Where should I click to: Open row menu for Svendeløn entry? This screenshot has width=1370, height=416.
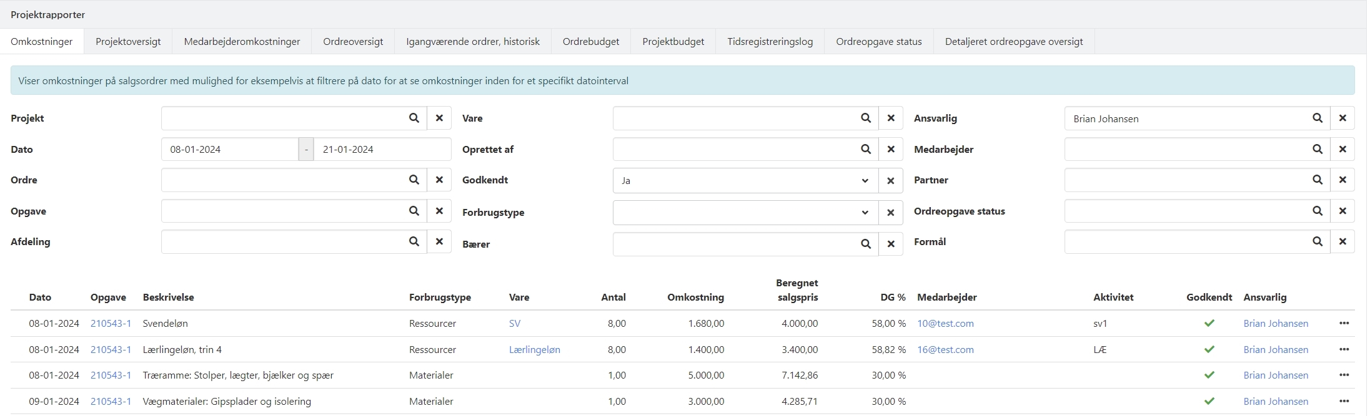1344,323
